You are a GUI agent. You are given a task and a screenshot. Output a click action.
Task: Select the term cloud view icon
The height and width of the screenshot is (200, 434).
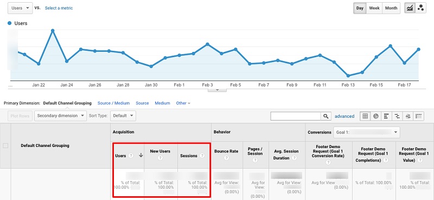pos(408,116)
